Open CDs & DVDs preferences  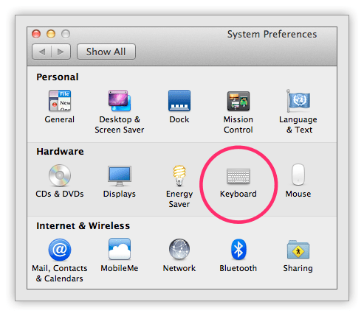pyautogui.click(x=60, y=175)
